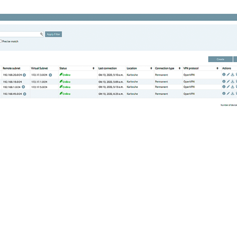This screenshot has height=237, width=237.
Task: Click the Create button
Action: pyautogui.click(x=220, y=59)
